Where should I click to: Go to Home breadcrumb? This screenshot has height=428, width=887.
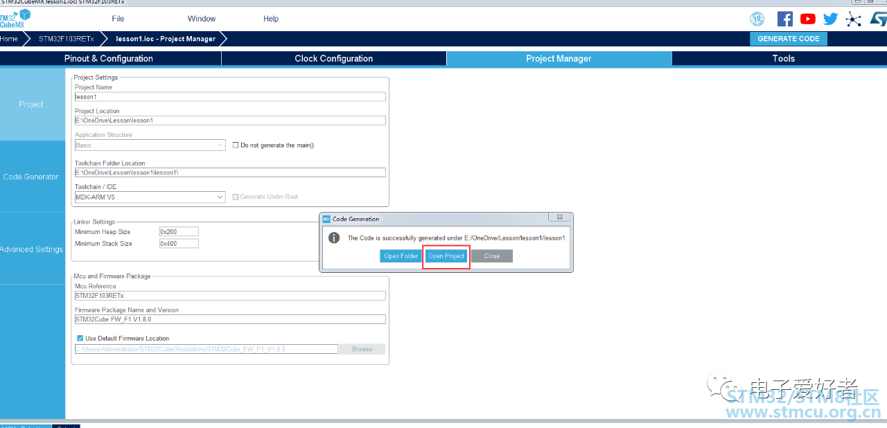9,39
